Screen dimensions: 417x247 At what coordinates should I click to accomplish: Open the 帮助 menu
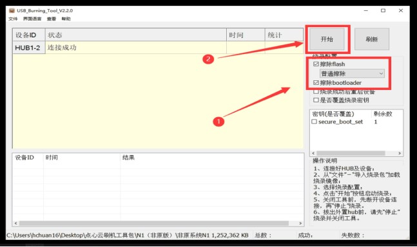click(x=66, y=19)
